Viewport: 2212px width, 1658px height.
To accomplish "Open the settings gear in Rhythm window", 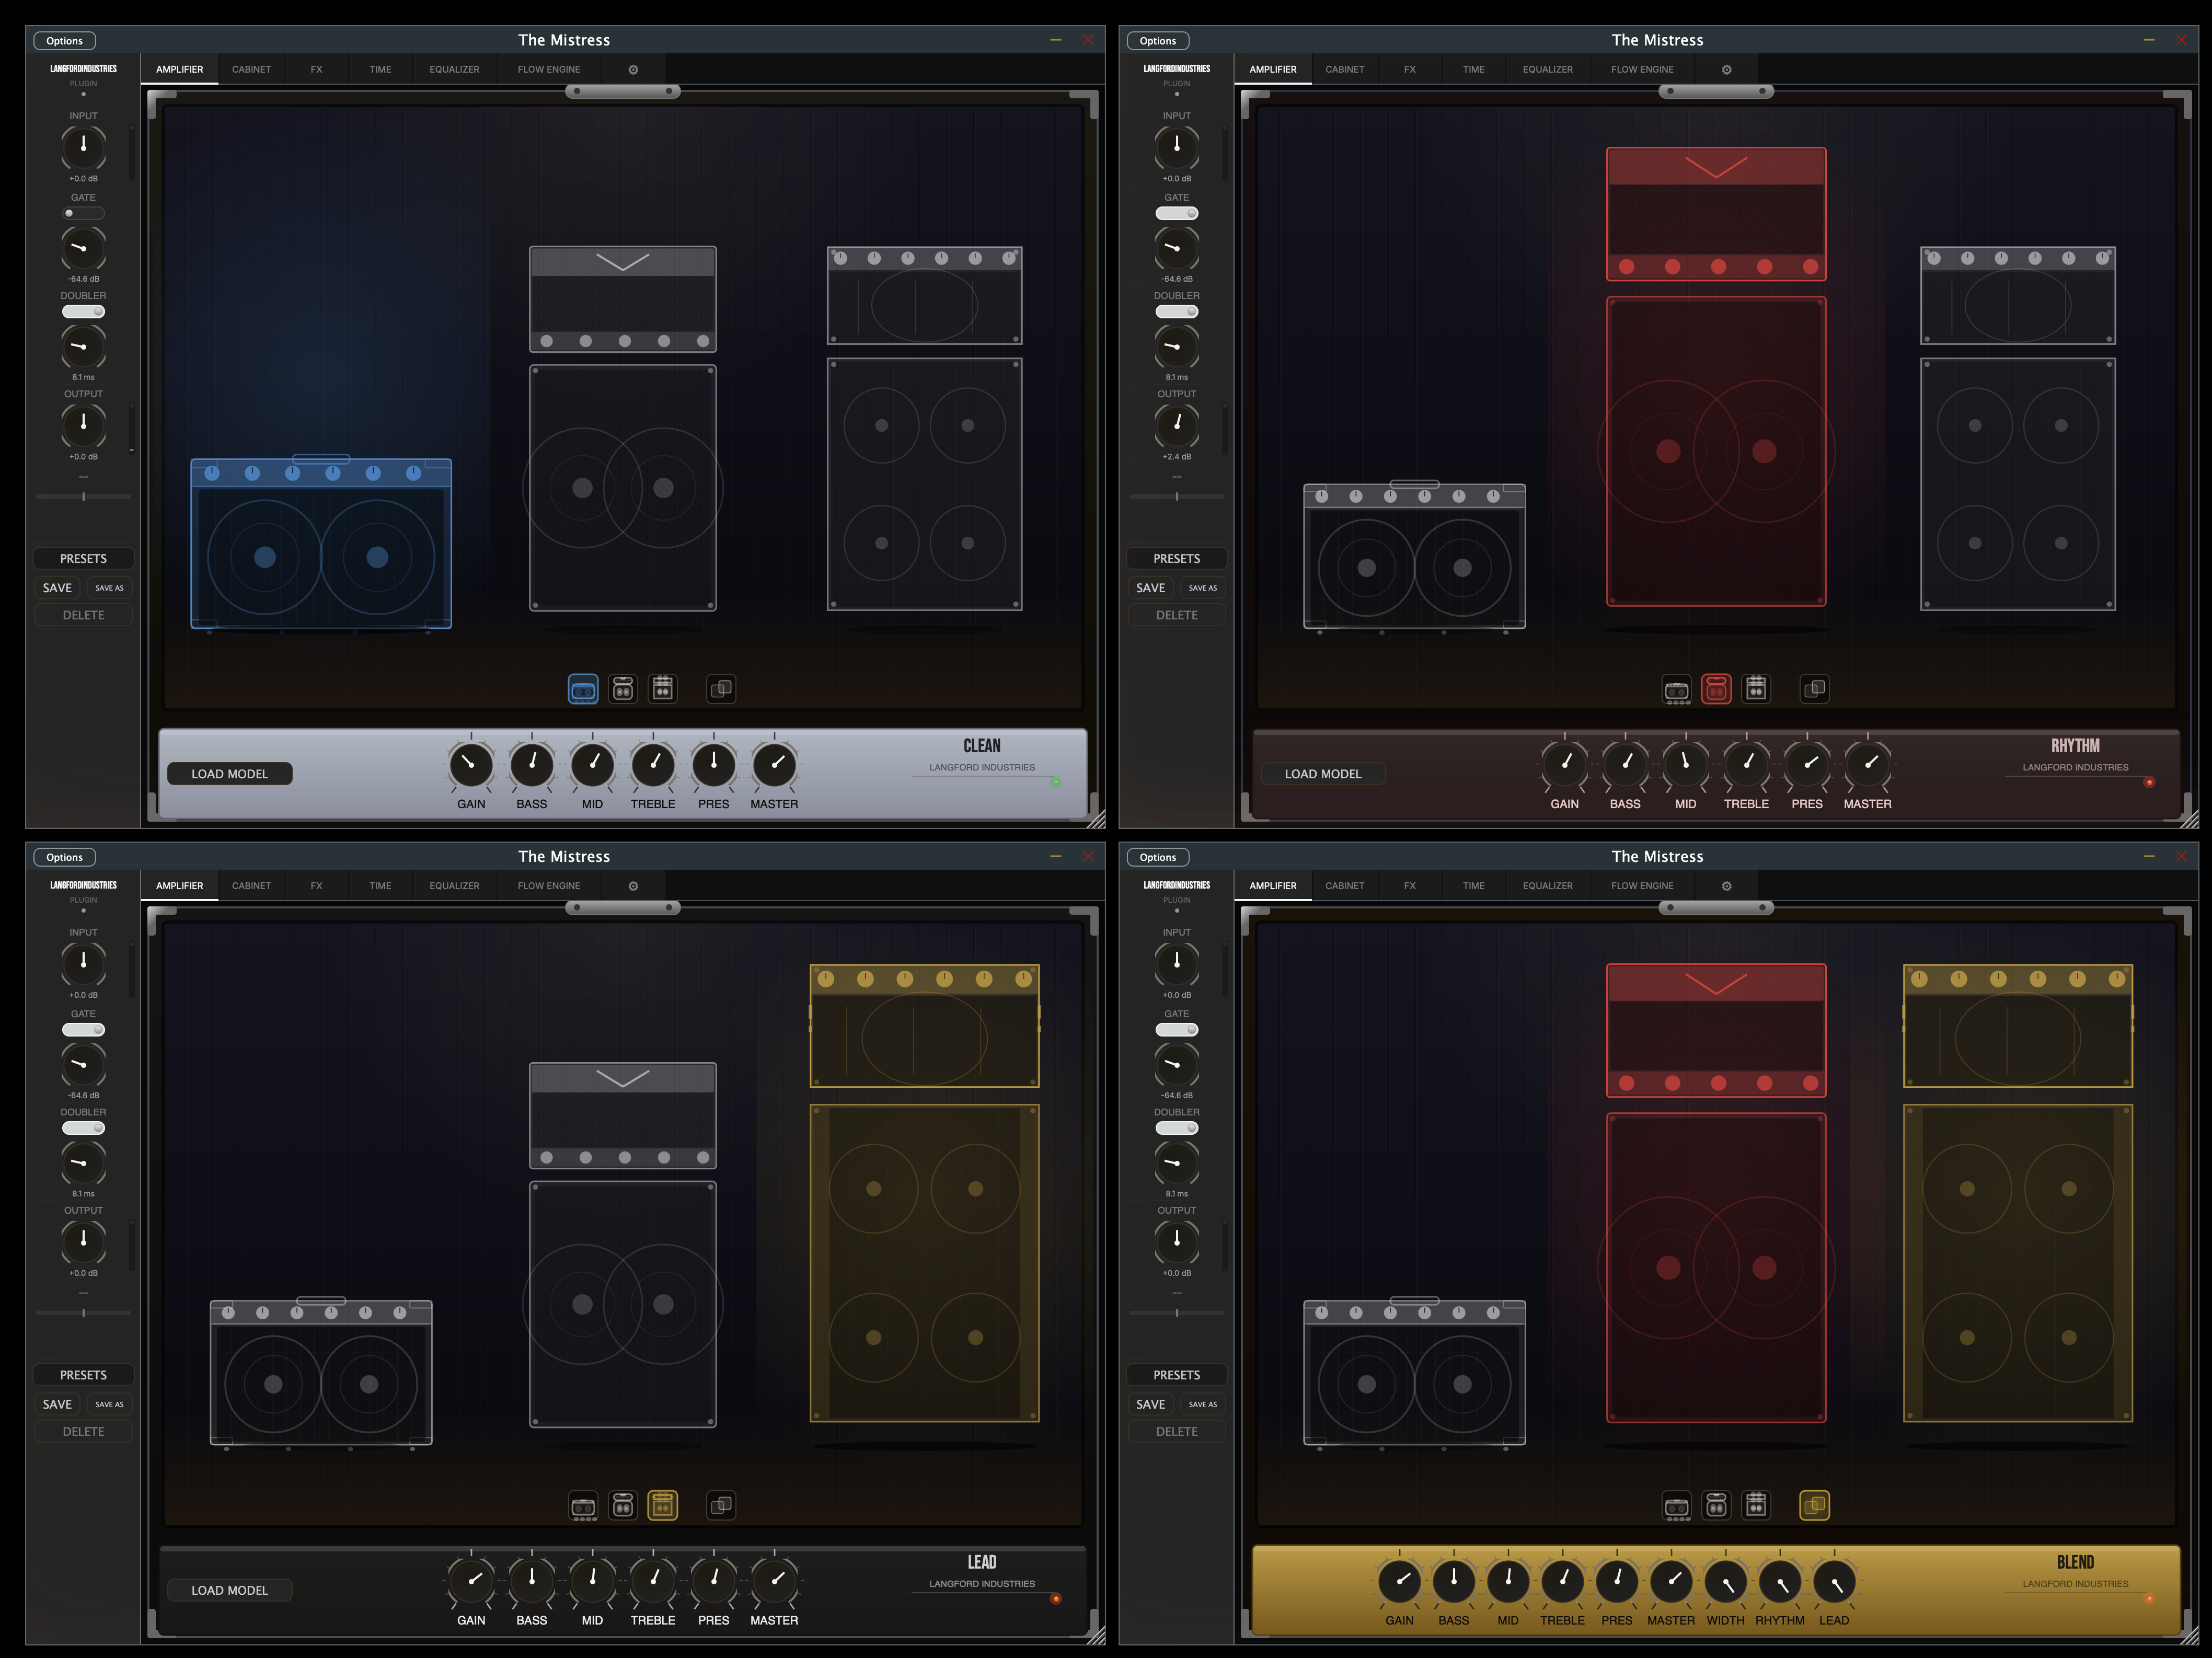I will [1727, 70].
